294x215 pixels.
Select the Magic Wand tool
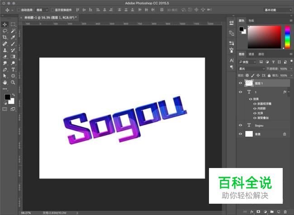(x=13, y=31)
